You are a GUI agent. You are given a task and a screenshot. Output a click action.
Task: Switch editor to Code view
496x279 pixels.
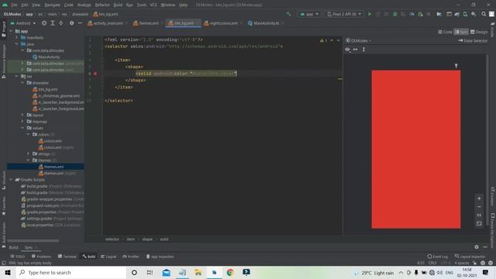tap(446, 32)
